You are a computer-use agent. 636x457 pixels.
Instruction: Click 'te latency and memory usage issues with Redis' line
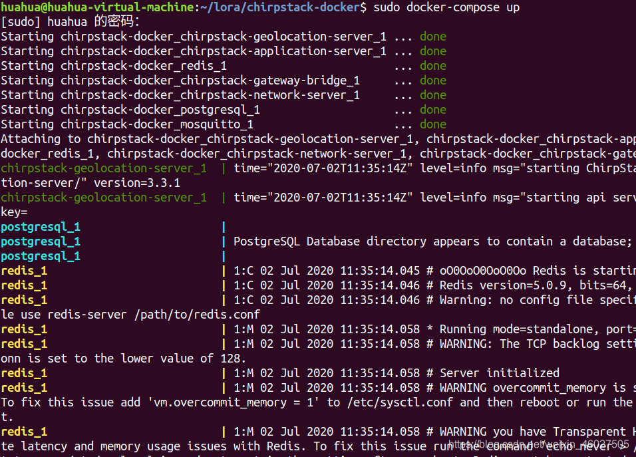[x=319, y=446]
